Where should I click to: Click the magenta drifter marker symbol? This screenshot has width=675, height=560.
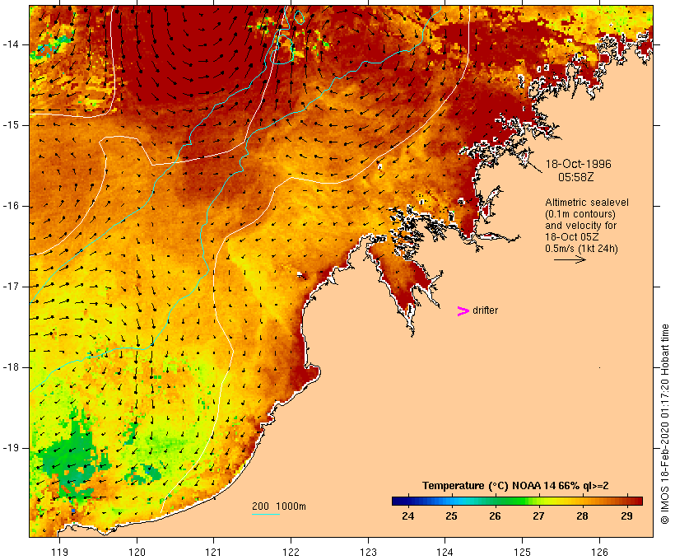463,311
